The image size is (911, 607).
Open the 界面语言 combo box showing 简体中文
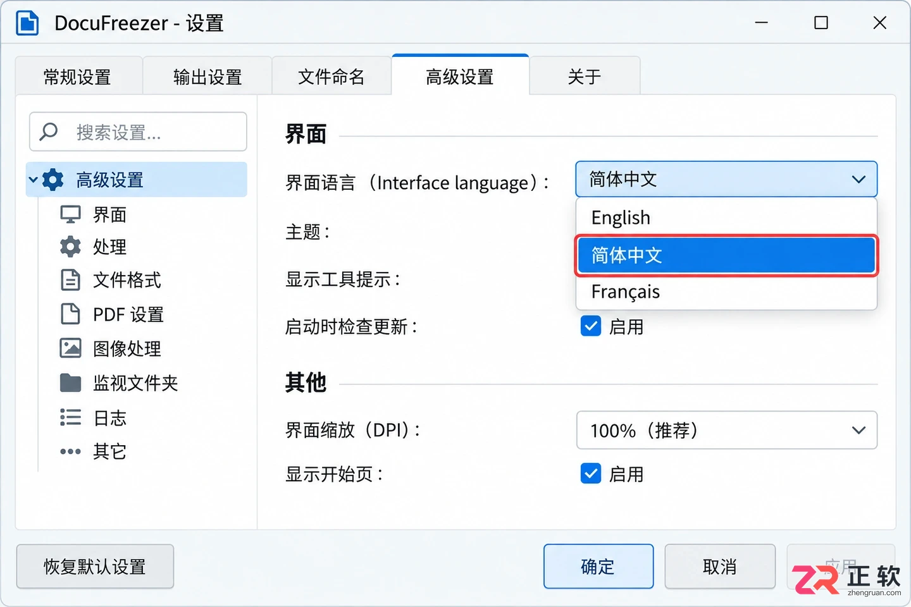coord(726,180)
